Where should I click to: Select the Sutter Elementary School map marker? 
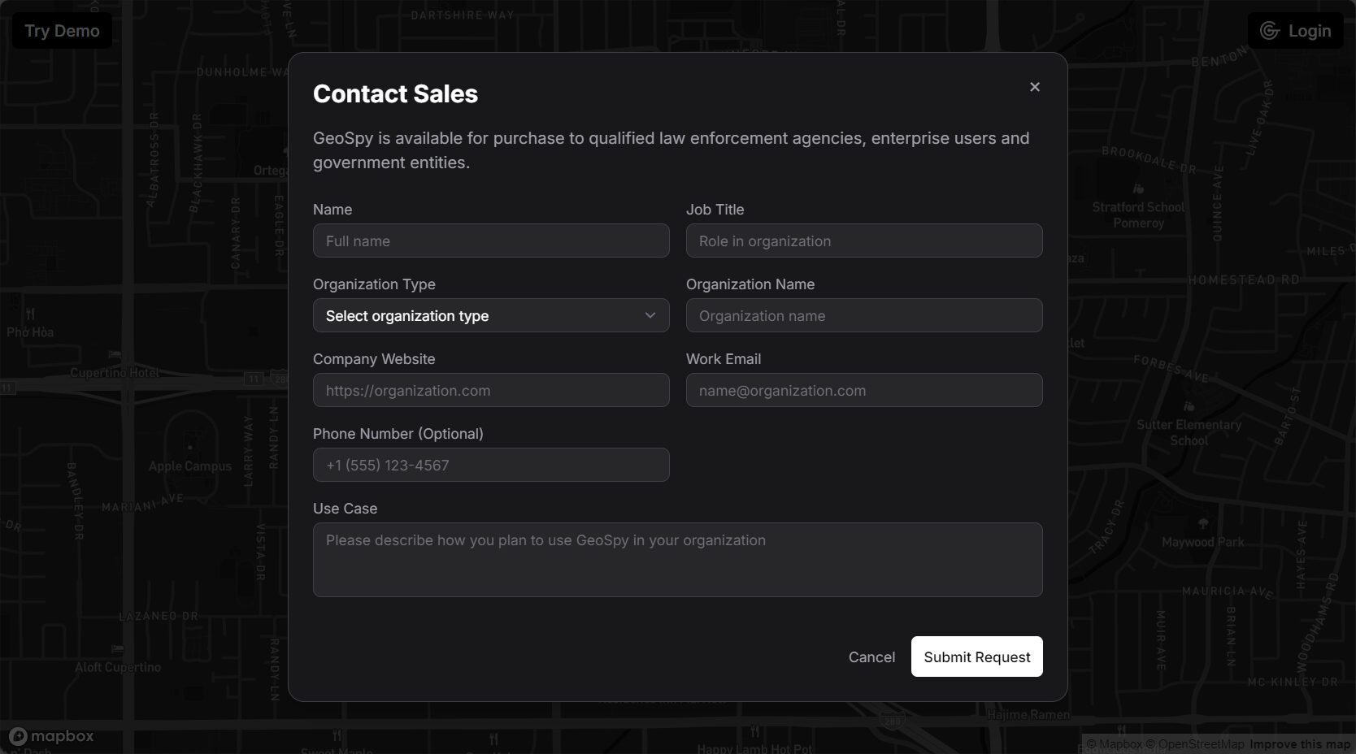pyautogui.click(x=1189, y=406)
